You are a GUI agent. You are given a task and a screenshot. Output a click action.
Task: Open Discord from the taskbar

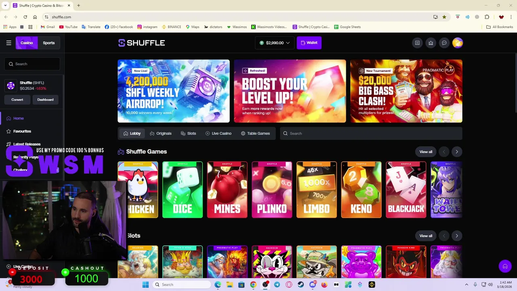click(312, 285)
